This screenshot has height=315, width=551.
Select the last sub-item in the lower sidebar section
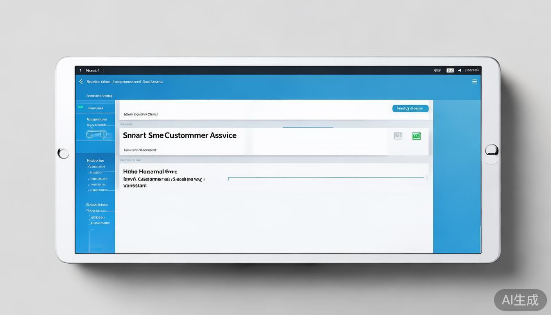[x=100, y=223]
